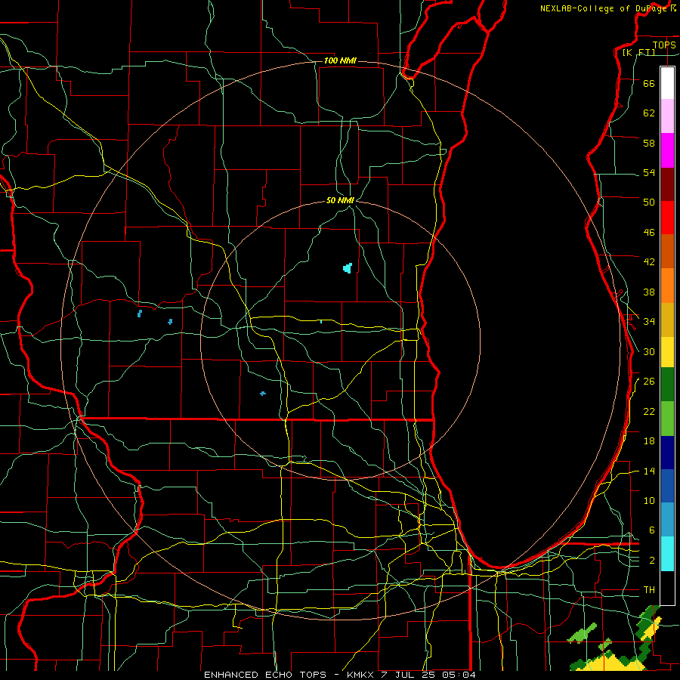
Task: Choose the dark green legend band
Action: click(667, 384)
